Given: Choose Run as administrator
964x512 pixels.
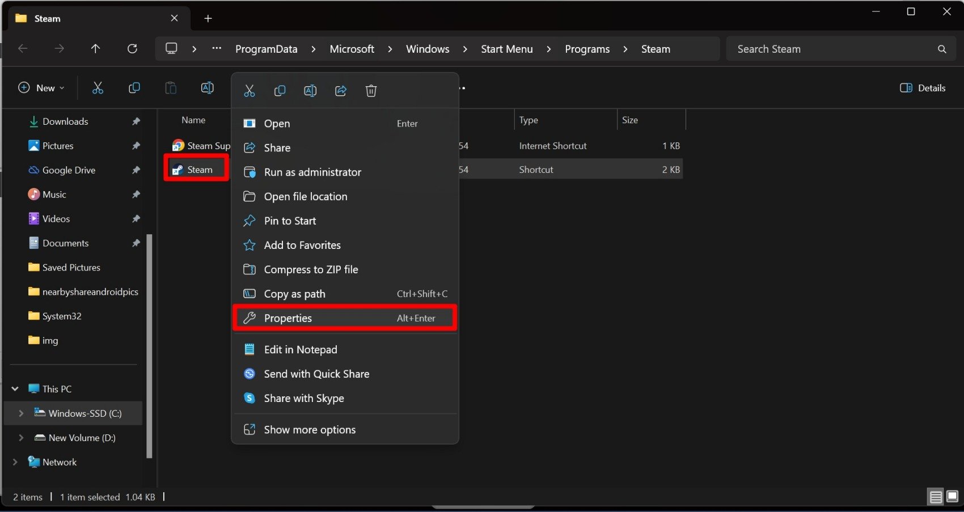Looking at the screenshot, I should coord(312,172).
